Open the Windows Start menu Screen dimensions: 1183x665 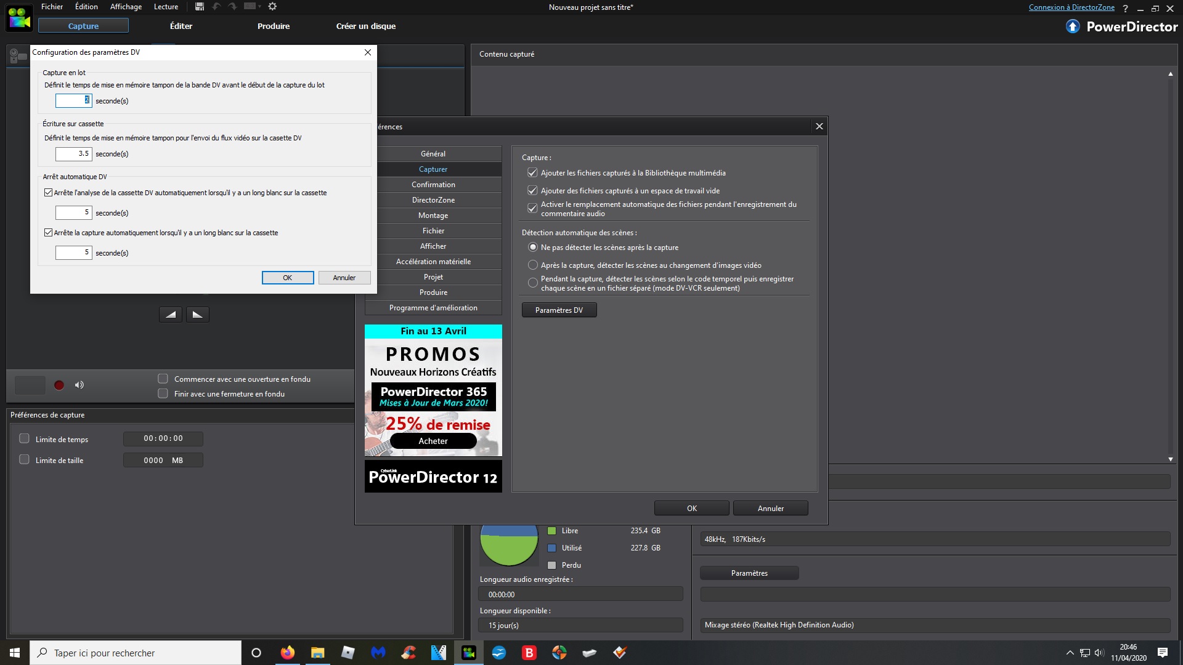15,653
